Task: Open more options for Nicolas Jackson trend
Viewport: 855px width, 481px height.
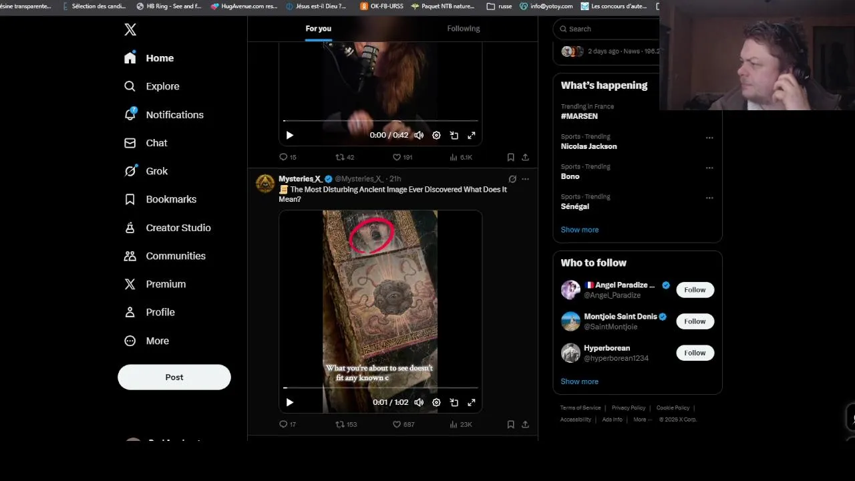Action: pos(709,138)
